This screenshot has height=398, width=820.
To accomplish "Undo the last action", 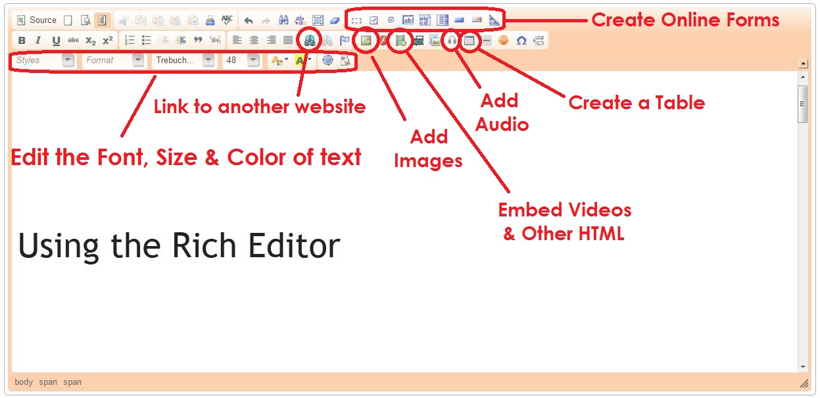I will (x=249, y=20).
